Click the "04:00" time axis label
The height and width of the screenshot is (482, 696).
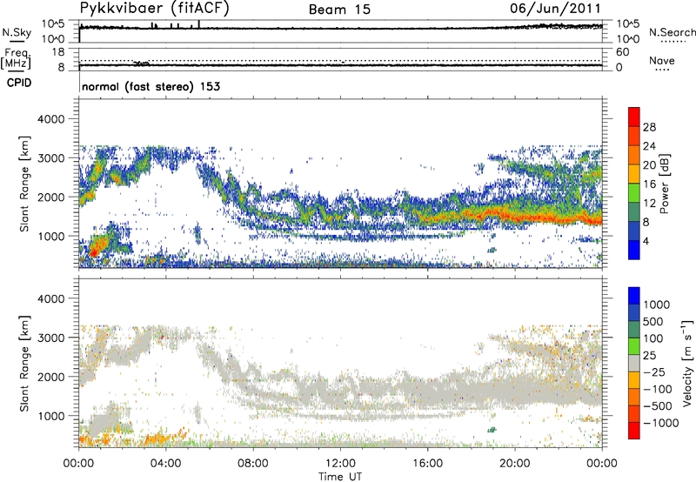coord(165,464)
